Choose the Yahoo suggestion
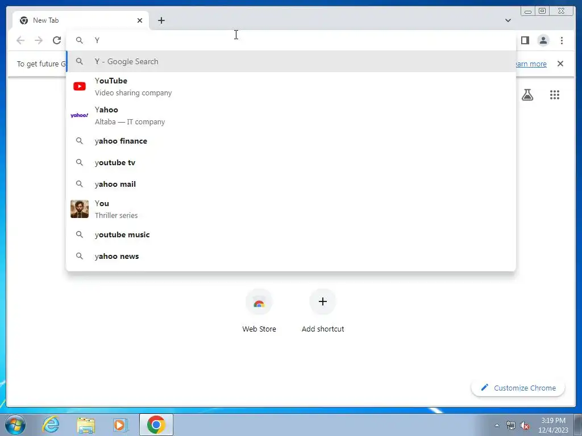582x436 pixels. (x=291, y=115)
